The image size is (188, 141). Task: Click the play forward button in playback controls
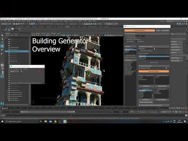click(179, 108)
